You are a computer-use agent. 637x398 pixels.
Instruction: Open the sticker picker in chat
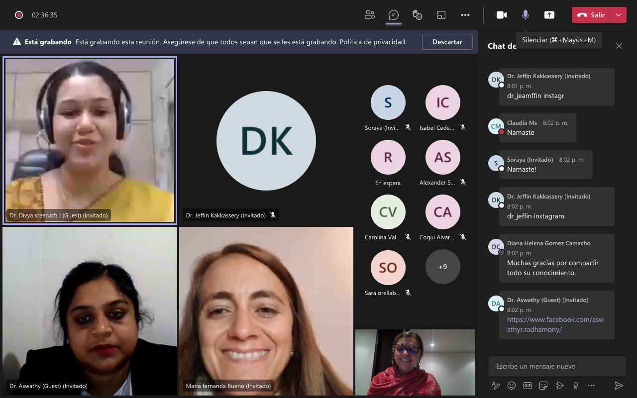(x=543, y=386)
